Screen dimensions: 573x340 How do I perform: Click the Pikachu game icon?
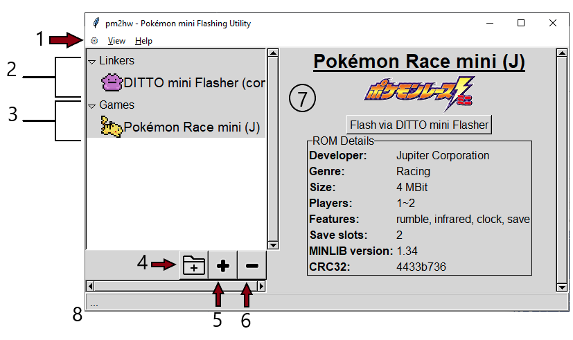112,127
